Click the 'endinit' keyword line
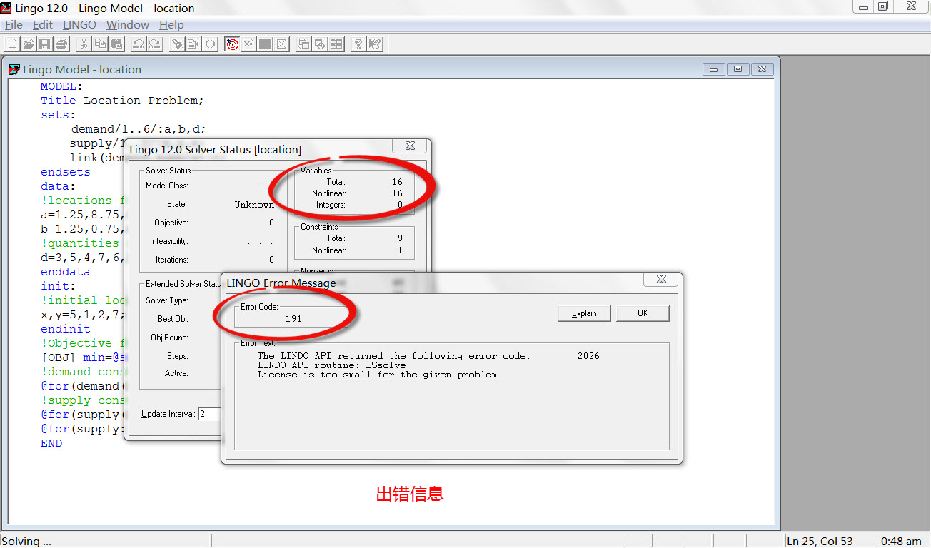This screenshot has width=931, height=548. pos(65,329)
